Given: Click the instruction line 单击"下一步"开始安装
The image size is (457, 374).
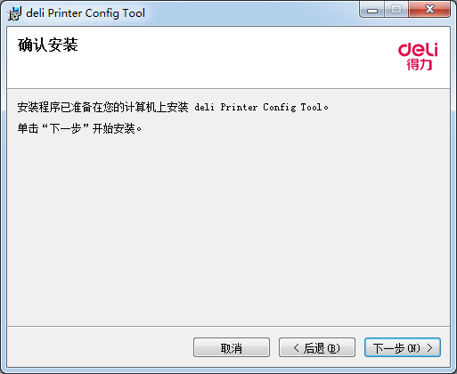Looking at the screenshot, I should tap(79, 128).
